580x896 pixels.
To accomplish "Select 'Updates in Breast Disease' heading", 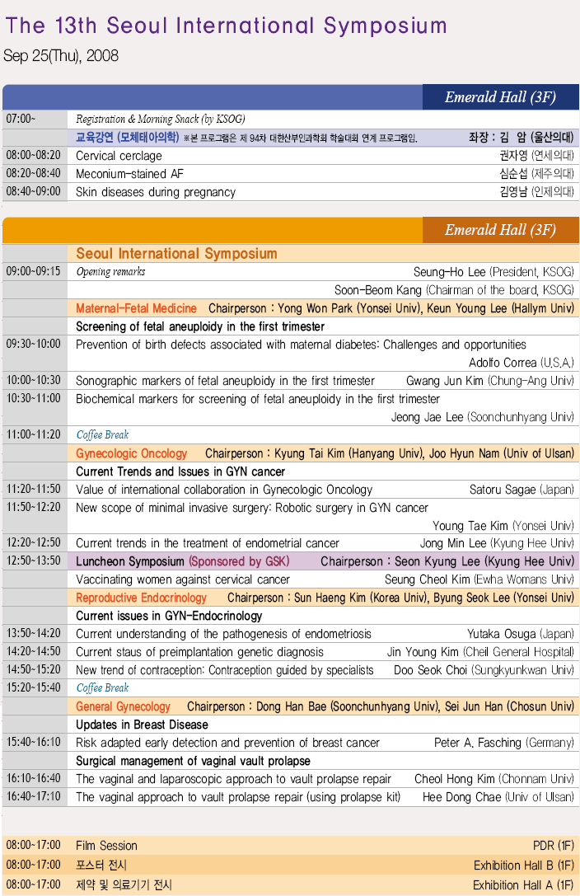I will [143, 725].
